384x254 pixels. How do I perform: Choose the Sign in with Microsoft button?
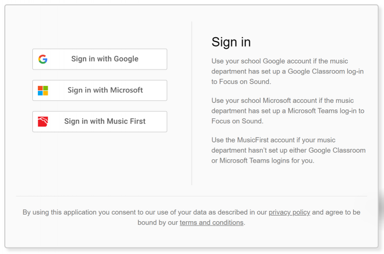(100, 90)
